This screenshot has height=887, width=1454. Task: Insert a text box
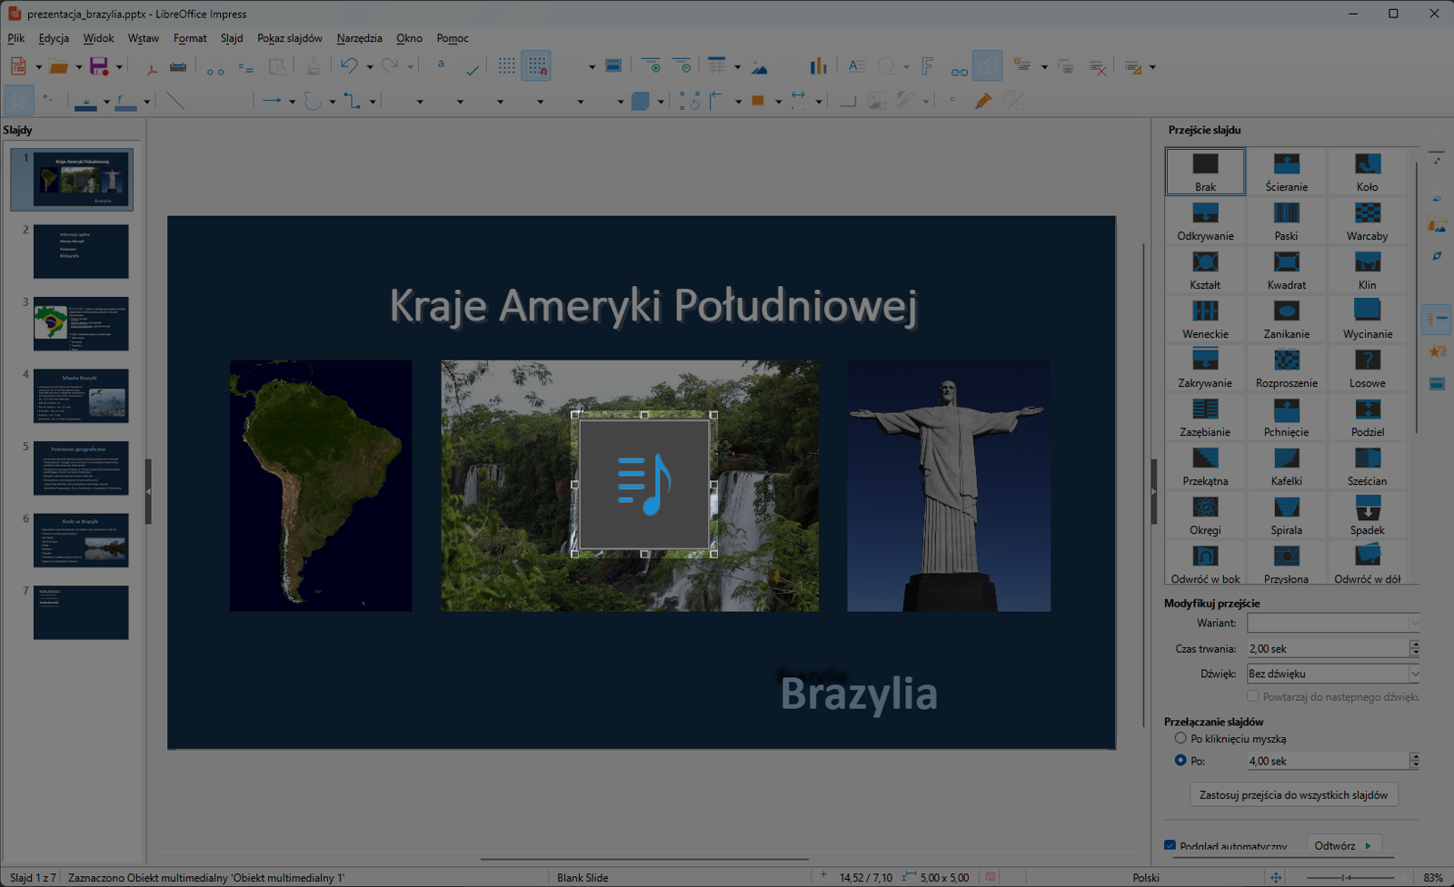coord(856,65)
